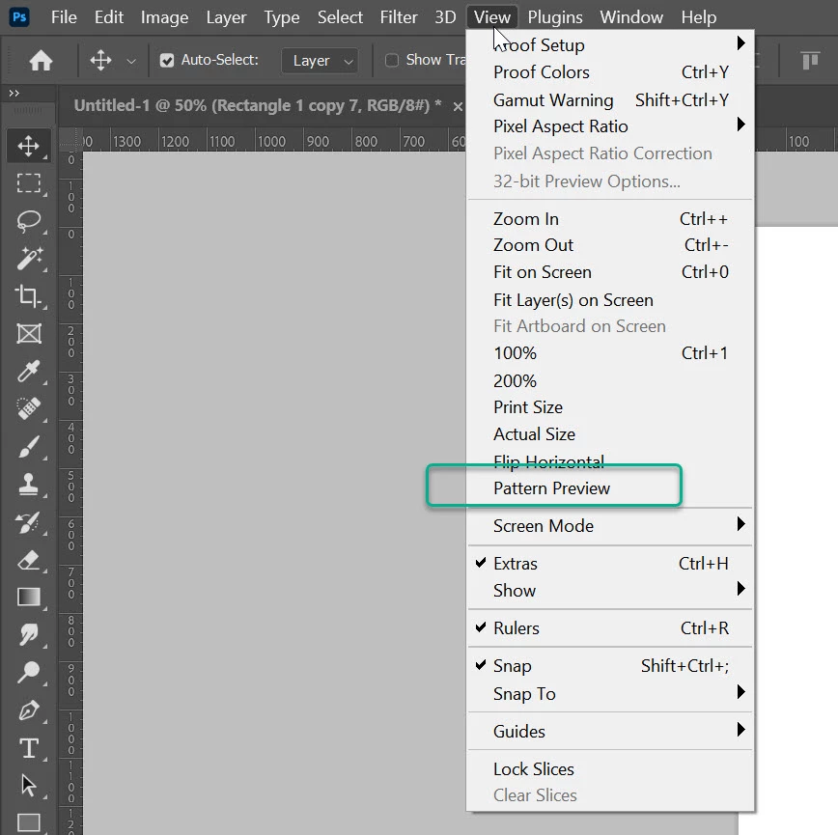Select the Rectangular Marquee tool
838x835 pixels.
point(28,182)
